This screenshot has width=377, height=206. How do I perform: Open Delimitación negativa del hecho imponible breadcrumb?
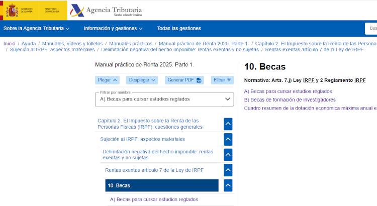[x=180, y=50]
